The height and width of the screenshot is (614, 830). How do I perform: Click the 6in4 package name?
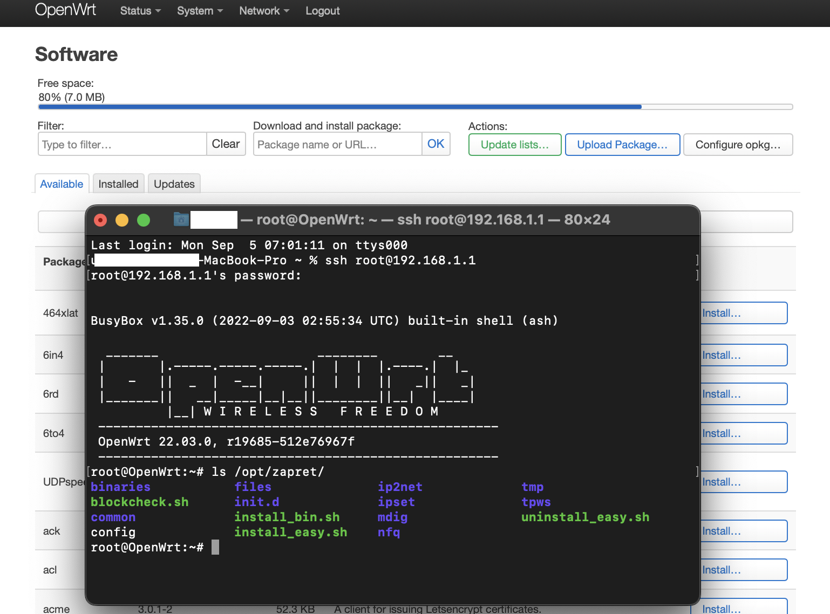tap(53, 355)
